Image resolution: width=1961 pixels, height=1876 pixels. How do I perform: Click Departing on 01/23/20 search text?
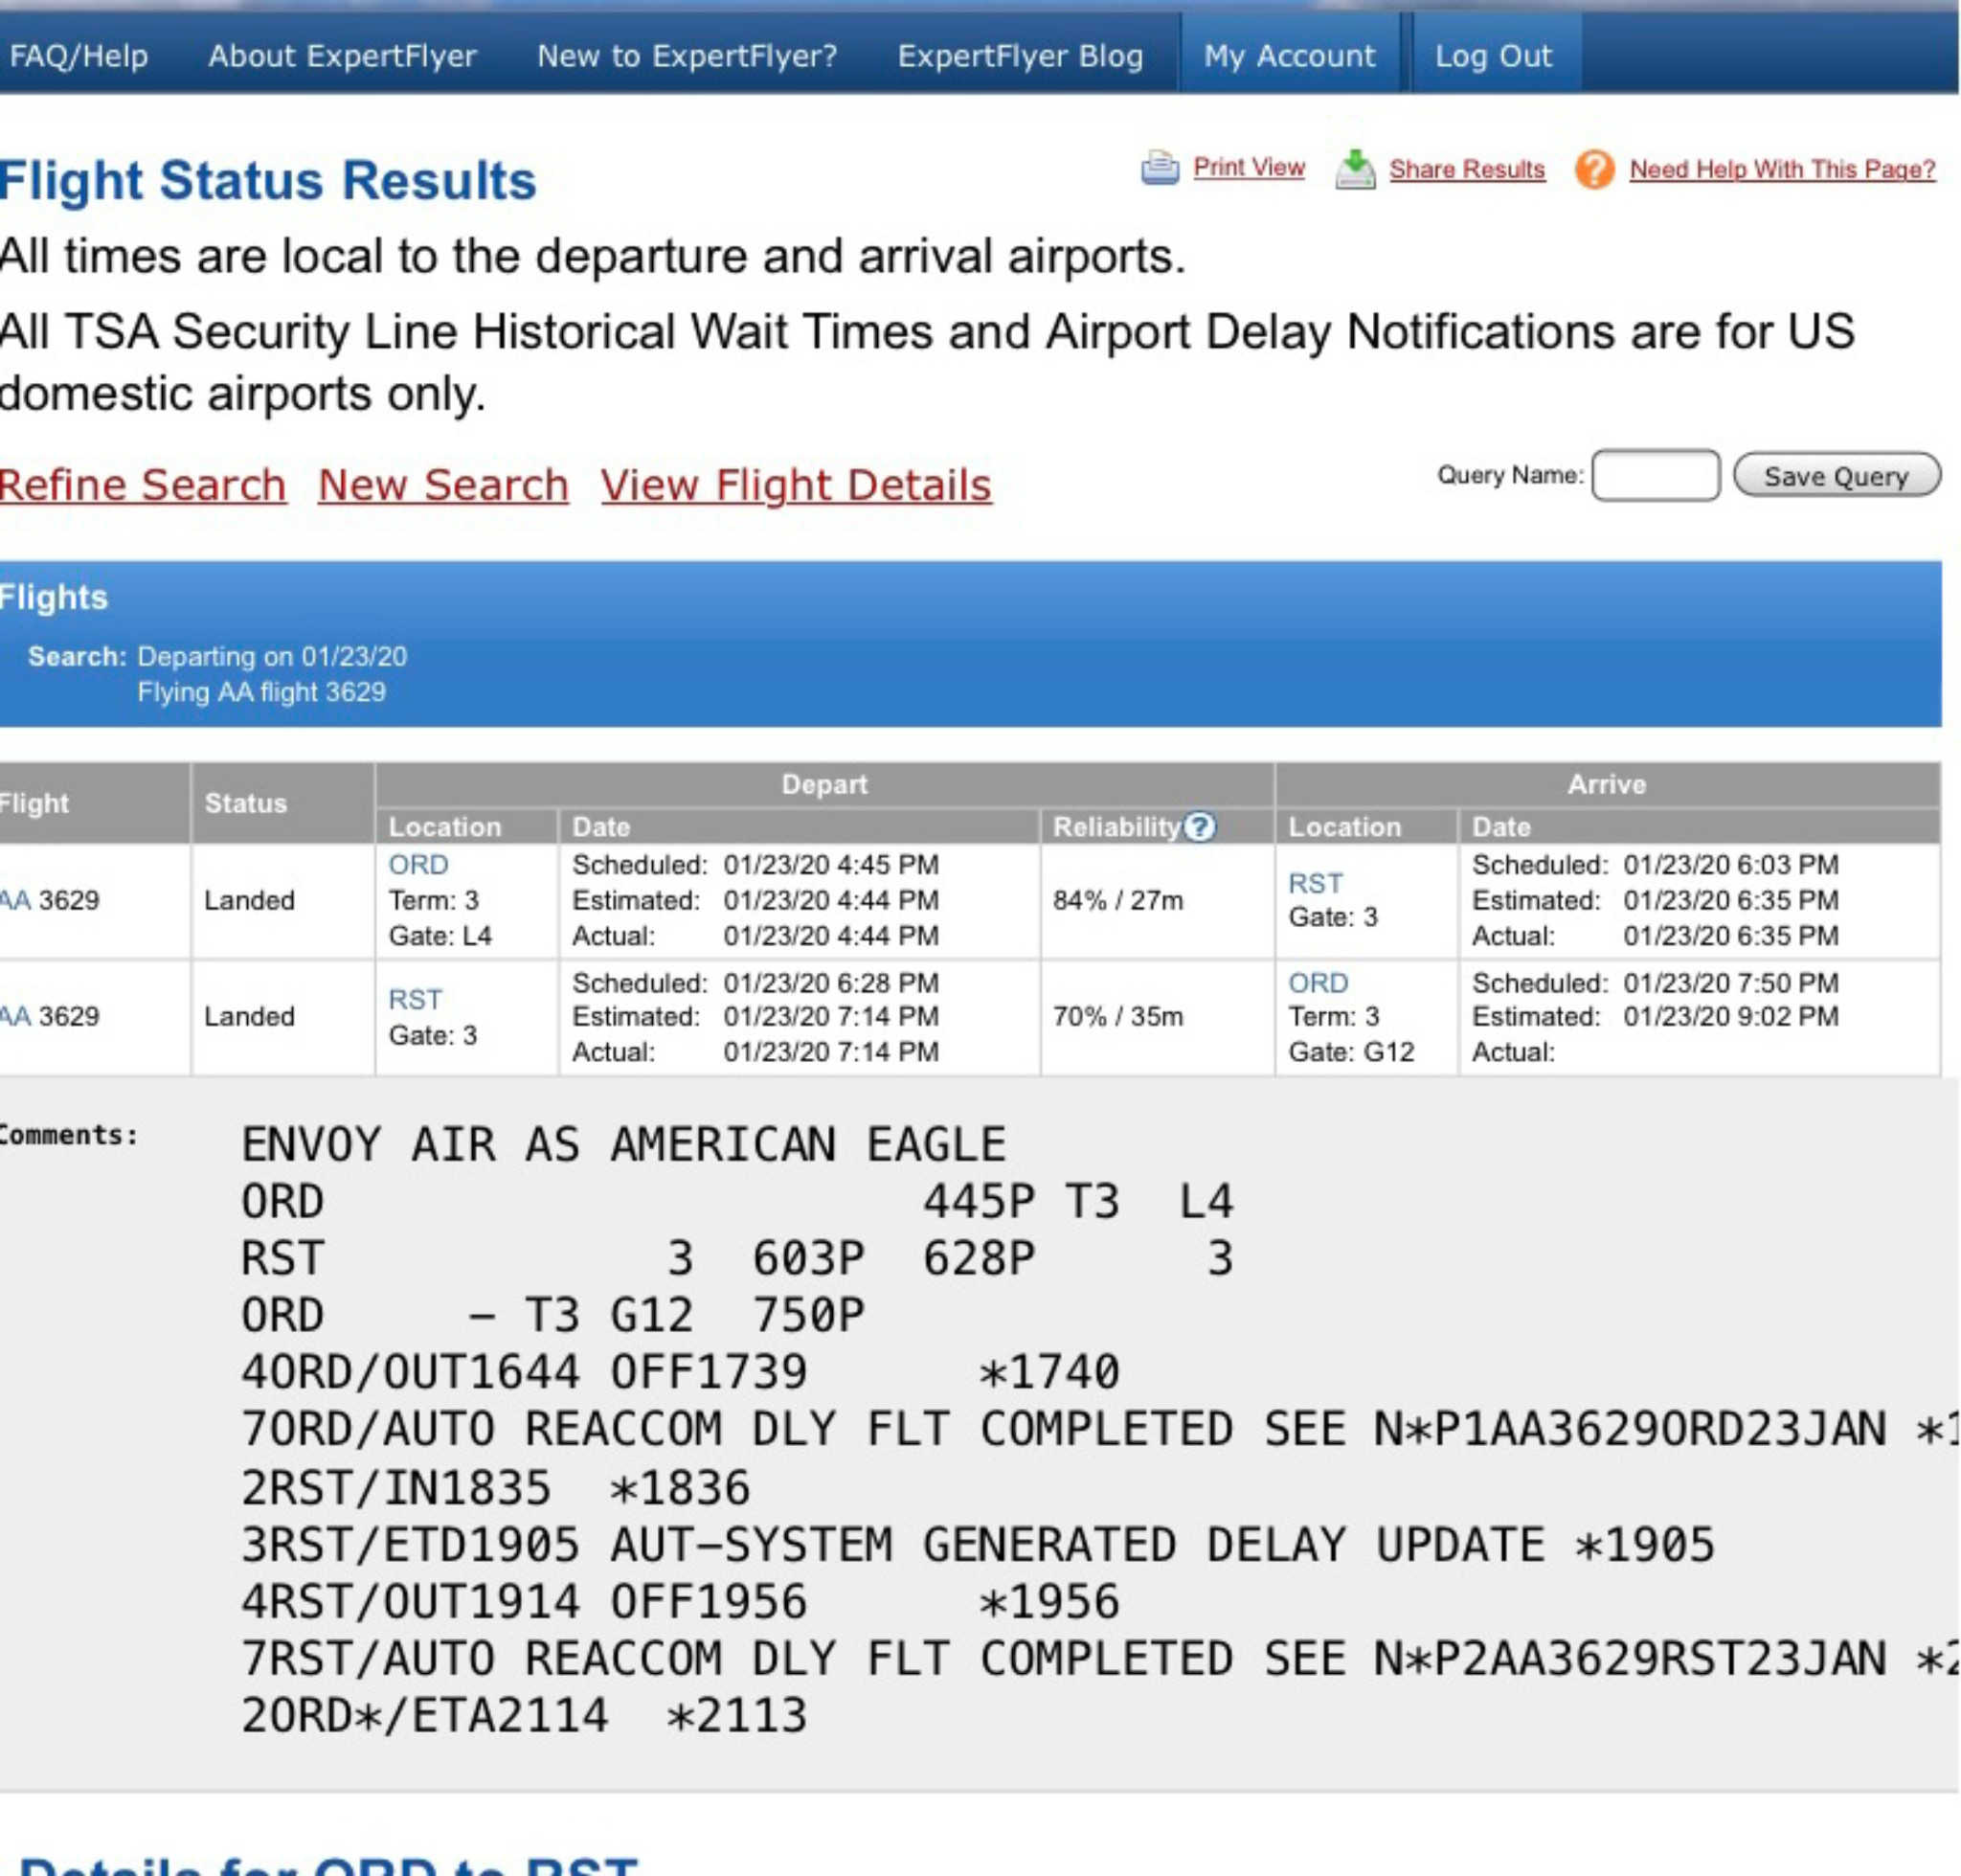pyautogui.click(x=272, y=657)
